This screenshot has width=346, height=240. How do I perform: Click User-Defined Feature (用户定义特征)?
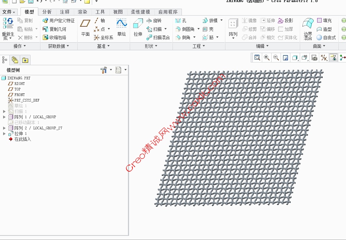[59, 20]
